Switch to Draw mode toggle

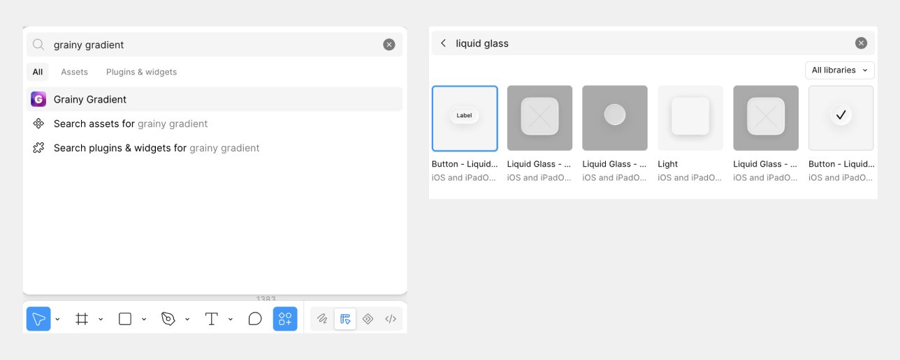(x=322, y=319)
